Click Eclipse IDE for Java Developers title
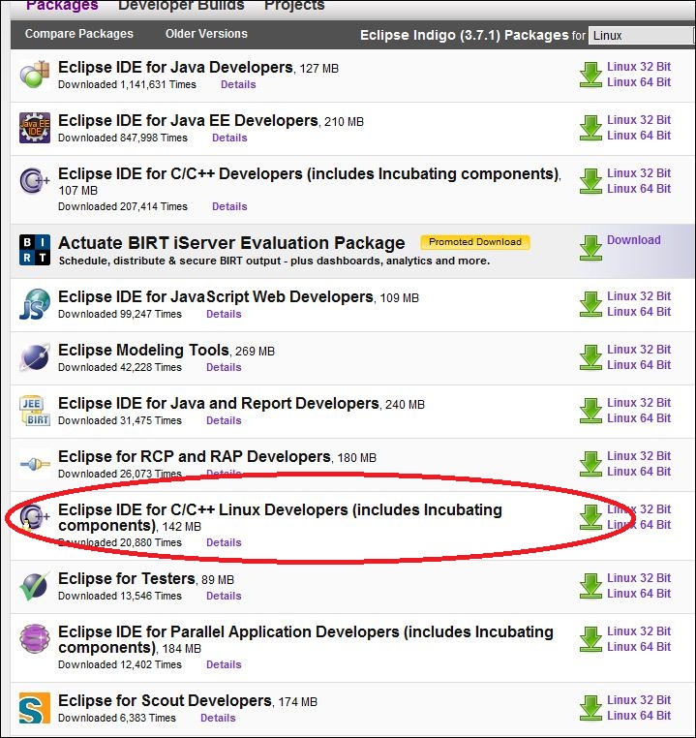696x738 pixels. pyautogui.click(x=175, y=67)
